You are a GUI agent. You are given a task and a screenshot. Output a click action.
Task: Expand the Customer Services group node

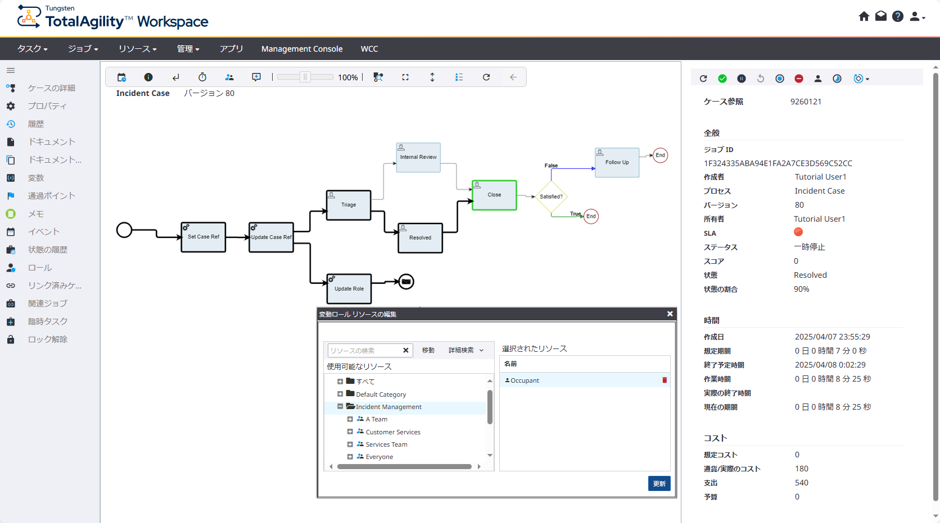(350, 432)
